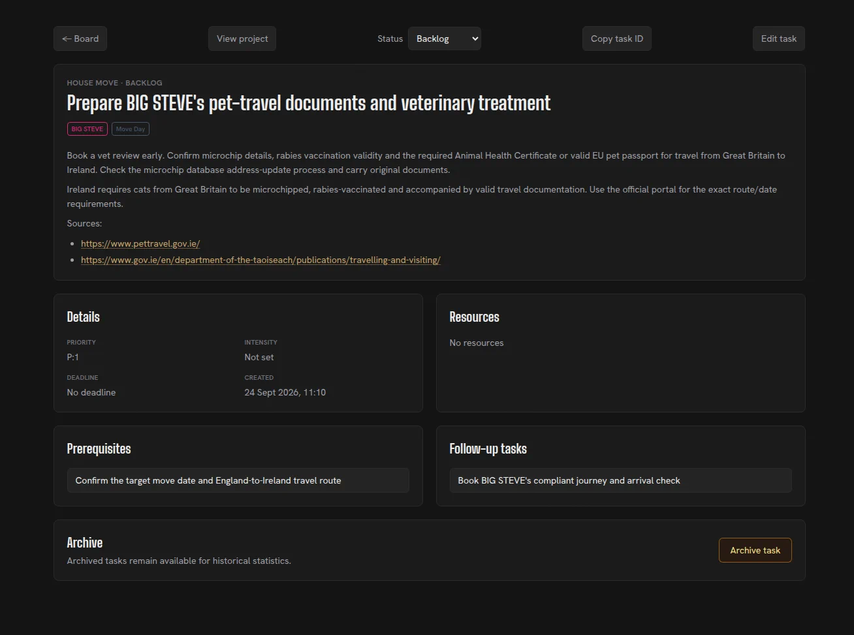The image size is (854, 635).
Task: Click the No deadline value
Action: pos(91,392)
